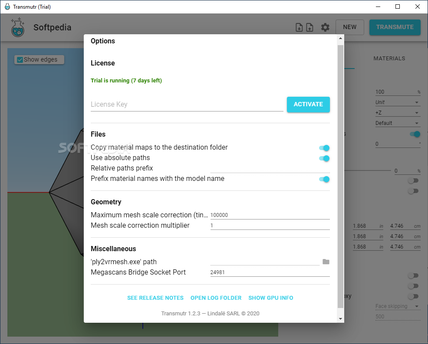Switch to the MATERIALS tab
The width and height of the screenshot is (428, 344).
pyautogui.click(x=389, y=59)
